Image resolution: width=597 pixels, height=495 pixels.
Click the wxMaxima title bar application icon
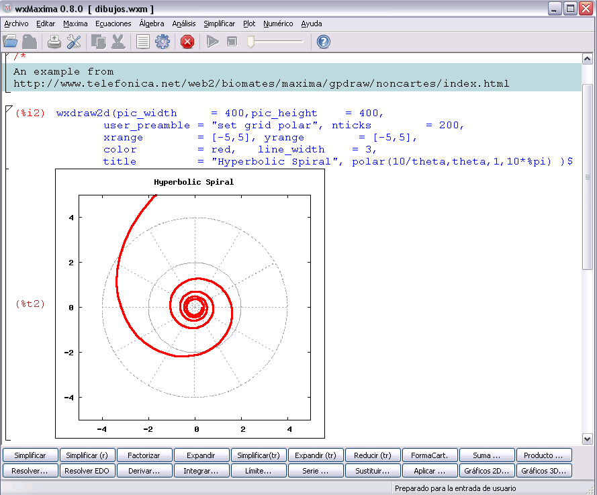7,8
